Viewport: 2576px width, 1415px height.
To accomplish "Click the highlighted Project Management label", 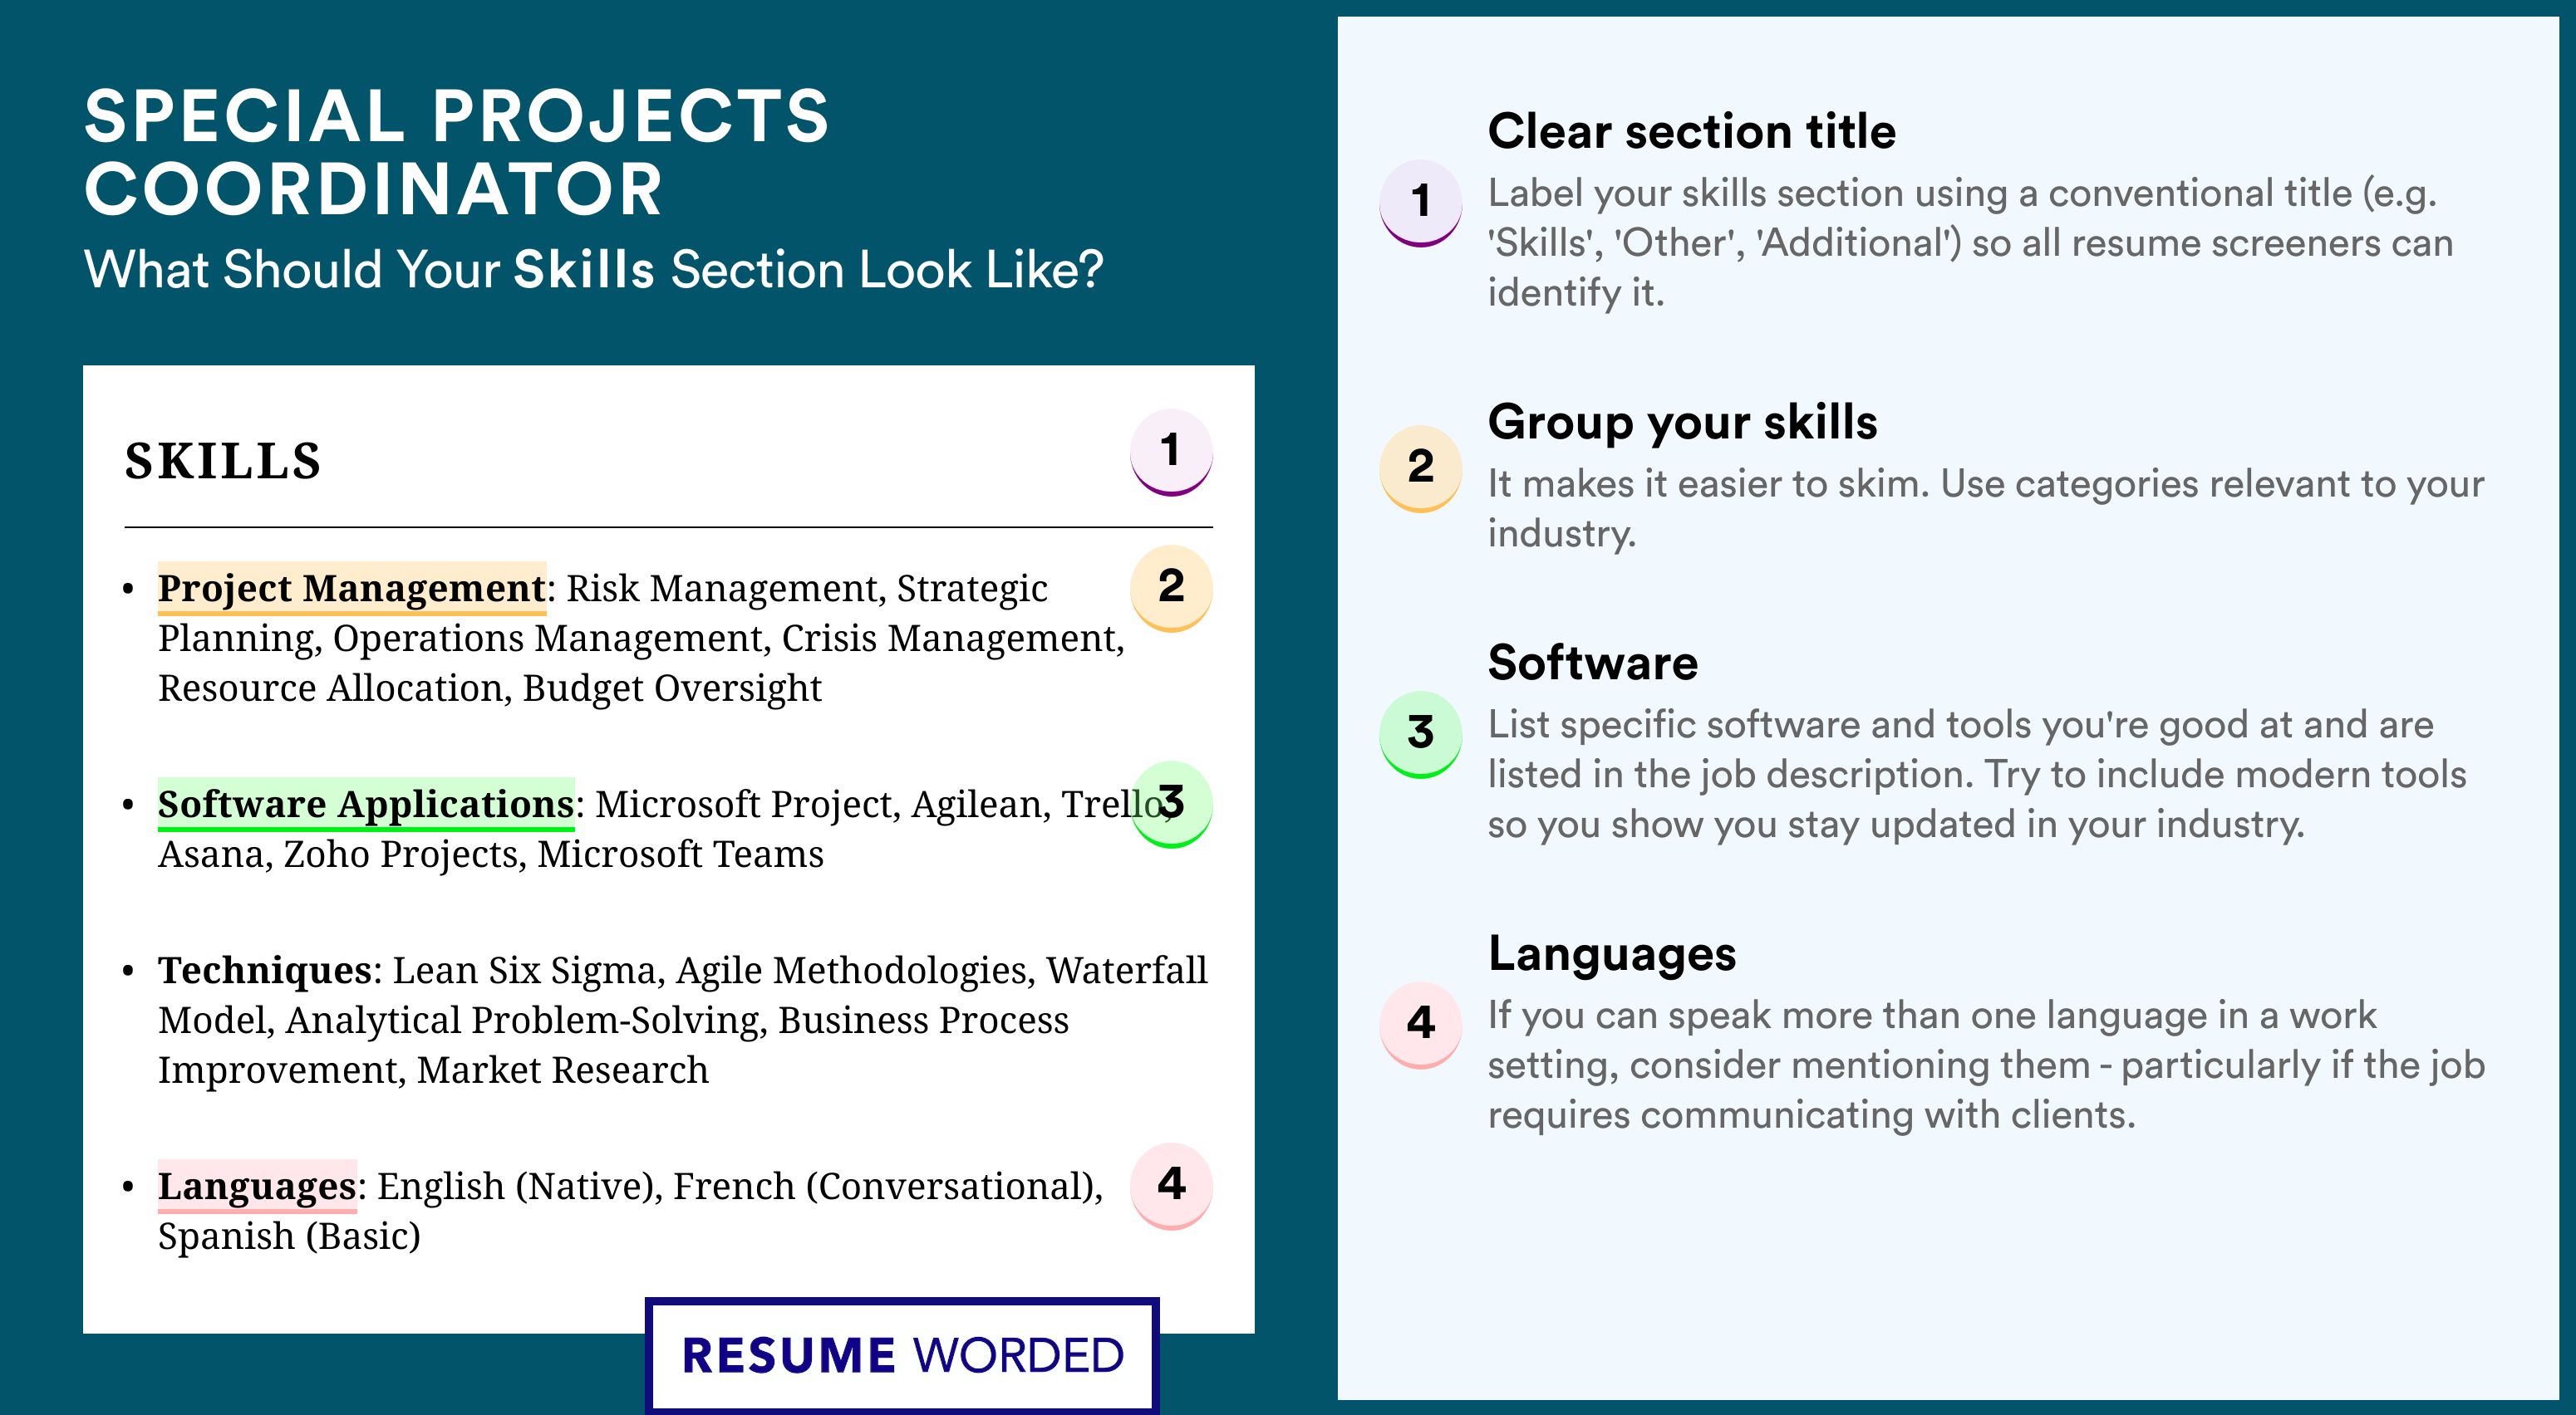I will 352,588.
